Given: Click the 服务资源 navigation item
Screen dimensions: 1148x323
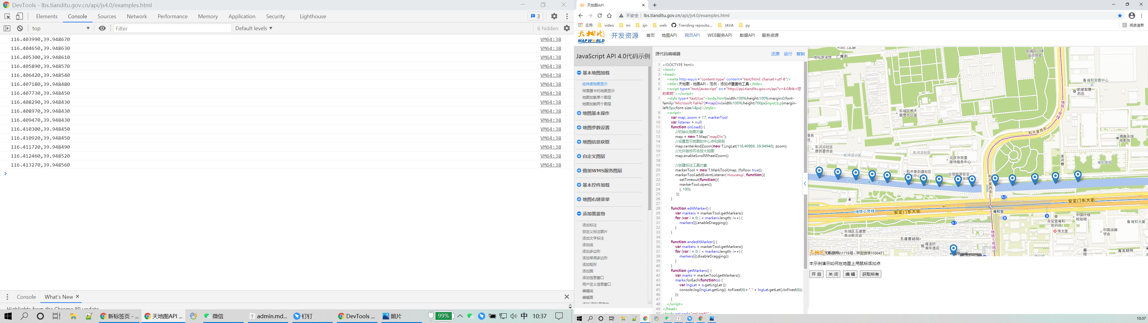Looking at the screenshot, I should click(770, 35).
